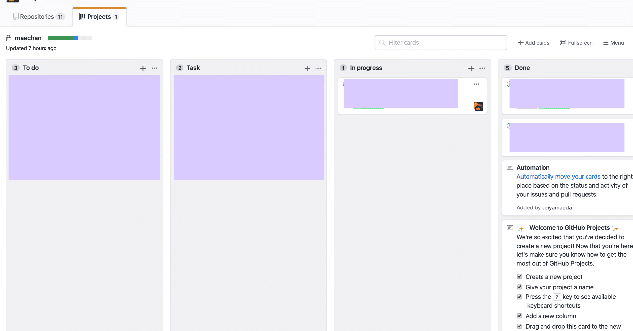Add a card to the Task column
The height and width of the screenshot is (331, 633).
tap(307, 68)
